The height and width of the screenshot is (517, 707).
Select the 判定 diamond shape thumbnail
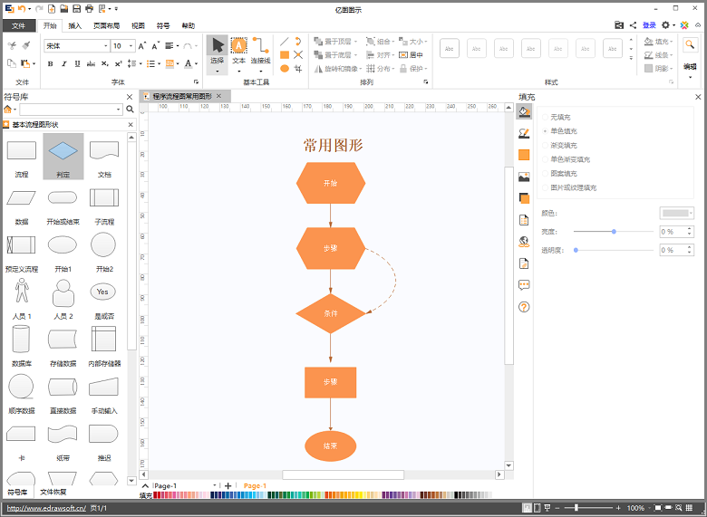point(63,157)
